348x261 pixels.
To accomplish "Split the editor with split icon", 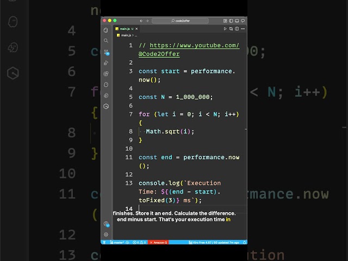I will point(237,29).
